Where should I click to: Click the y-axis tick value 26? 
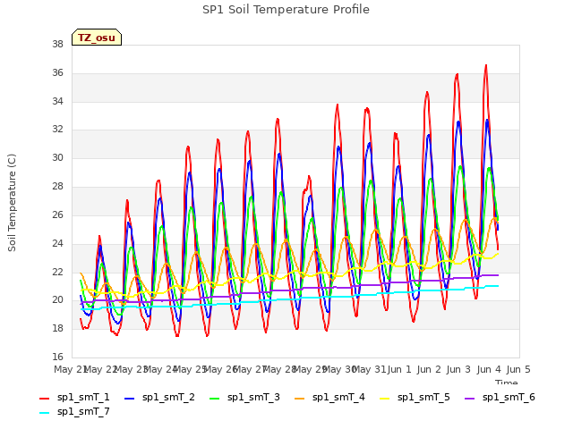(57, 214)
